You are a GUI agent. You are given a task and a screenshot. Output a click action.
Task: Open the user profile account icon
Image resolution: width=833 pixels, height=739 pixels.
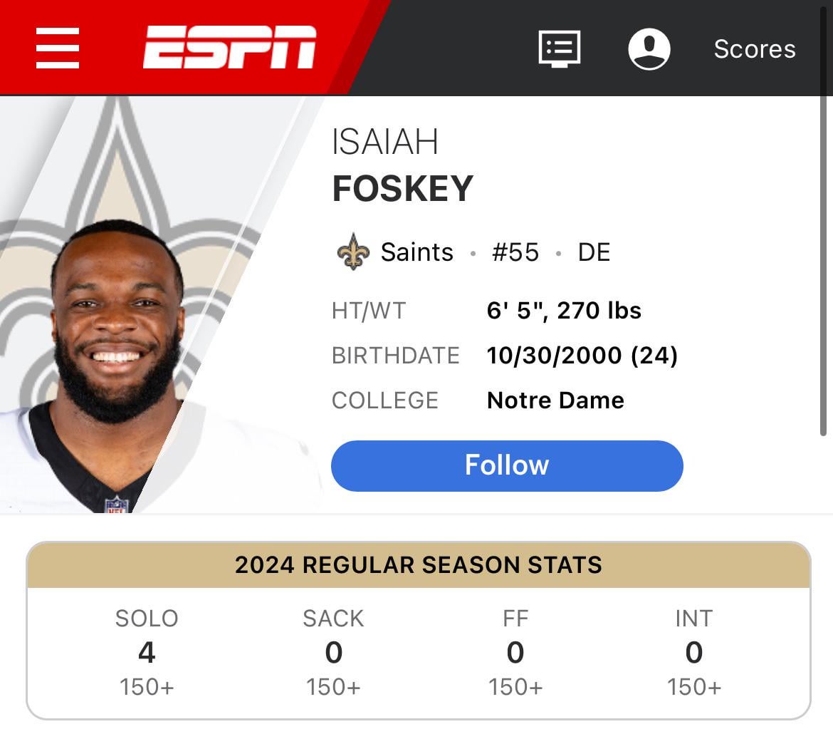point(649,48)
